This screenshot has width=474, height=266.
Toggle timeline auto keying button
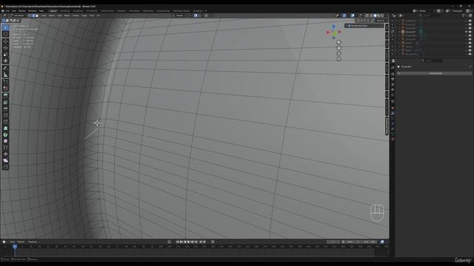[169, 242]
